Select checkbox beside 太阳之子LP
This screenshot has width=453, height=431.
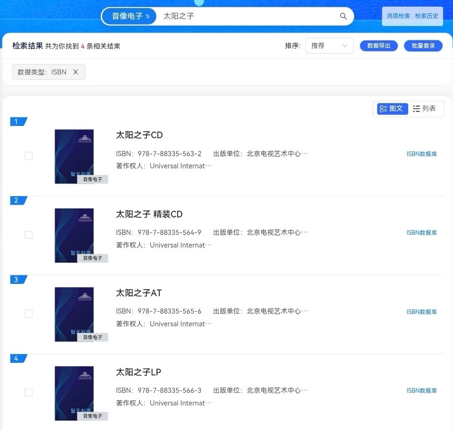pos(28,392)
